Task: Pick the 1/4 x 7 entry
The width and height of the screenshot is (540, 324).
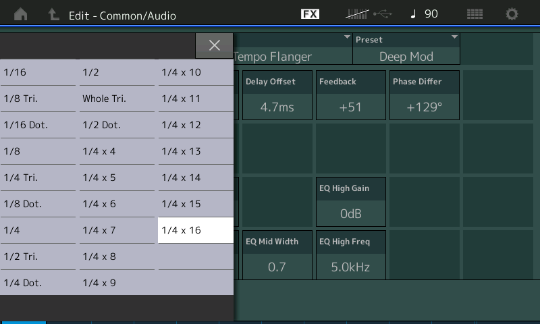Action: pyautogui.click(x=117, y=230)
